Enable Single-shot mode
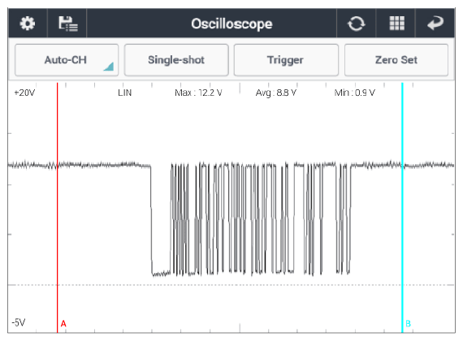This screenshot has height=341, width=463. pos(176,60)
